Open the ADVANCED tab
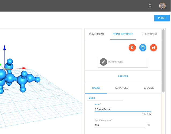Screen dimensions: 171x134 tap(122, 88)
